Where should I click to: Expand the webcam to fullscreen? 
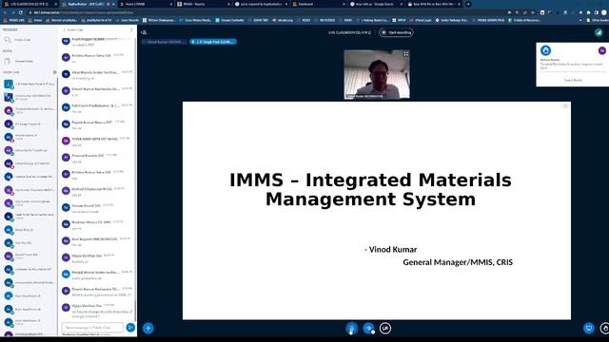[406, 54]
